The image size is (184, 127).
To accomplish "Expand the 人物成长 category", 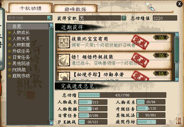I will coord(10,32).
